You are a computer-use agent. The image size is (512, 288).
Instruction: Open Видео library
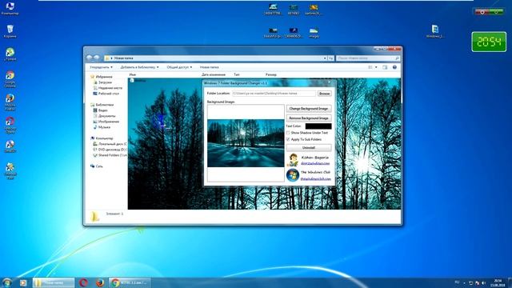101,110
